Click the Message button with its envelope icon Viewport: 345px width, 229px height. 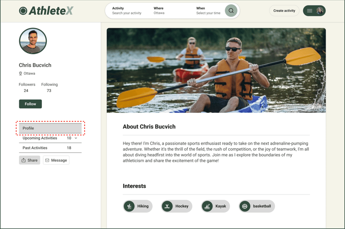click(56, 160)
